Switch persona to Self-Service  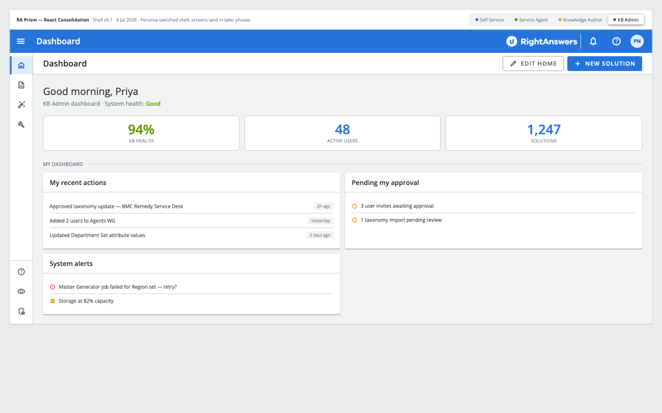[x=490, y=20]
